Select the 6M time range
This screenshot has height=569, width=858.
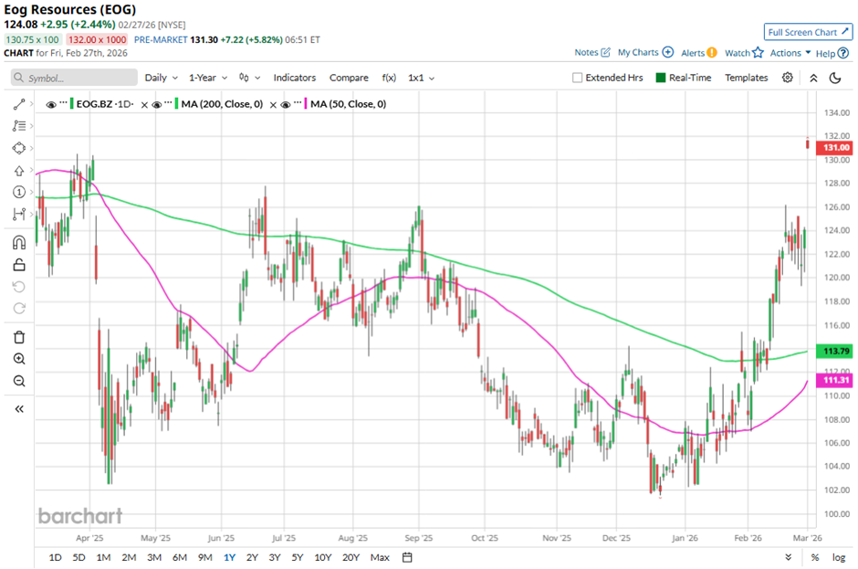pyautogui.click(x=180, y=557)
